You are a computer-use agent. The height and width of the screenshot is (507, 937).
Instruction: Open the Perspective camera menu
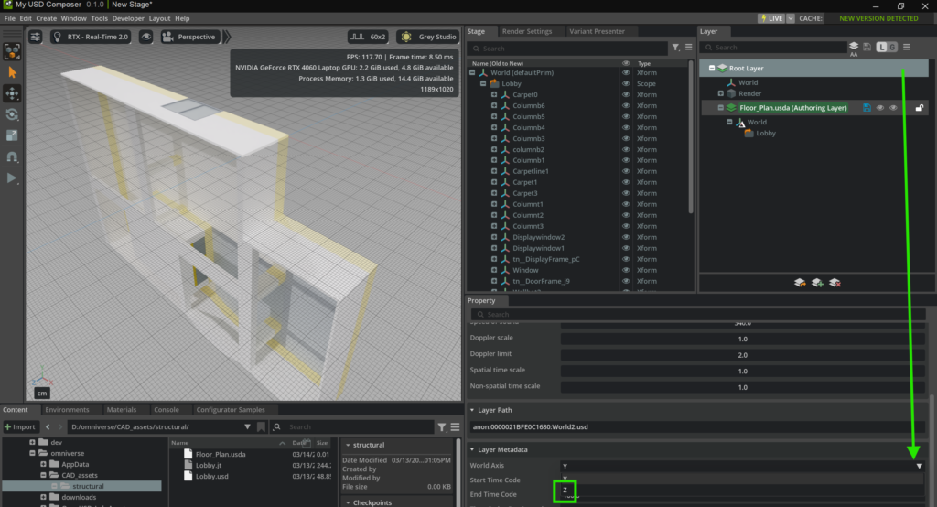tap(189, 38)
